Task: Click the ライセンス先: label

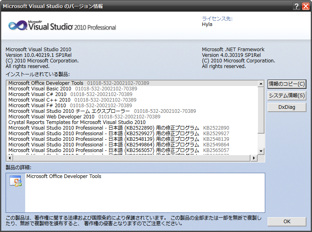Action: 217,19
